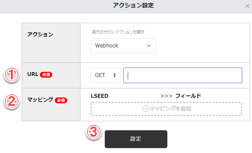Viewport: 252px width, 153px height.
Task: Click the 実行させたいアクションを選択 hint text
Action: (118, 32)
